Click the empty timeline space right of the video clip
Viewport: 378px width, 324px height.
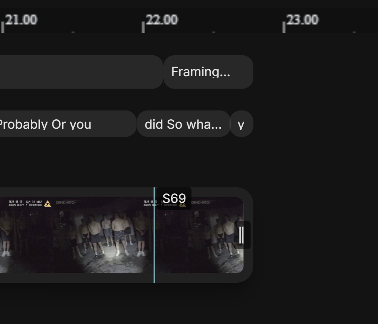315,235
